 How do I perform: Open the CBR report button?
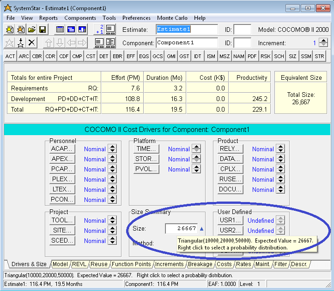[x=37, y=56]
